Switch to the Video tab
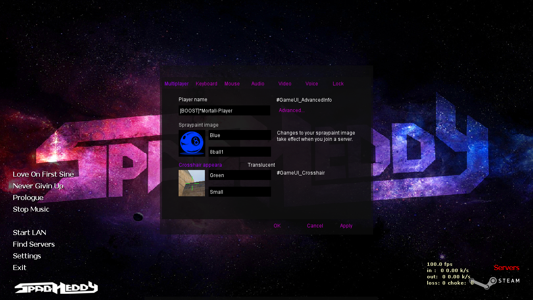533x300 pixels. point(285,84)
